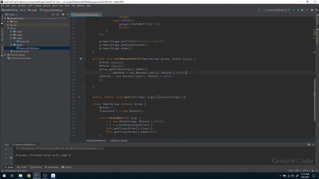The width and height of the screenshot is (319, 179).
Task: Expand the chapt1 package node
Action: 11,31
